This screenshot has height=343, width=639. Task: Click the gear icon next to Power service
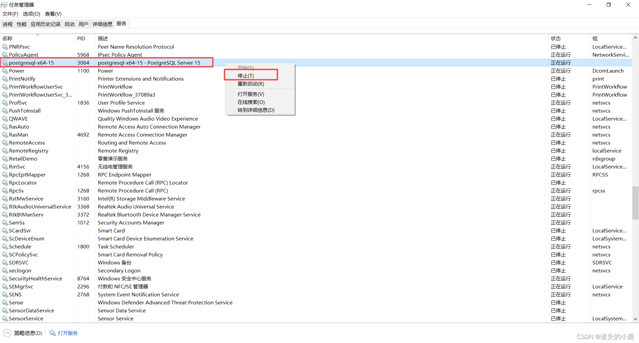coord(5,71)
